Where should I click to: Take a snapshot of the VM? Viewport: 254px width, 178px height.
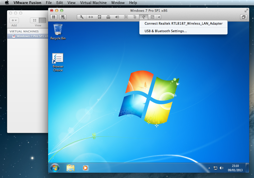coord(63,17)
